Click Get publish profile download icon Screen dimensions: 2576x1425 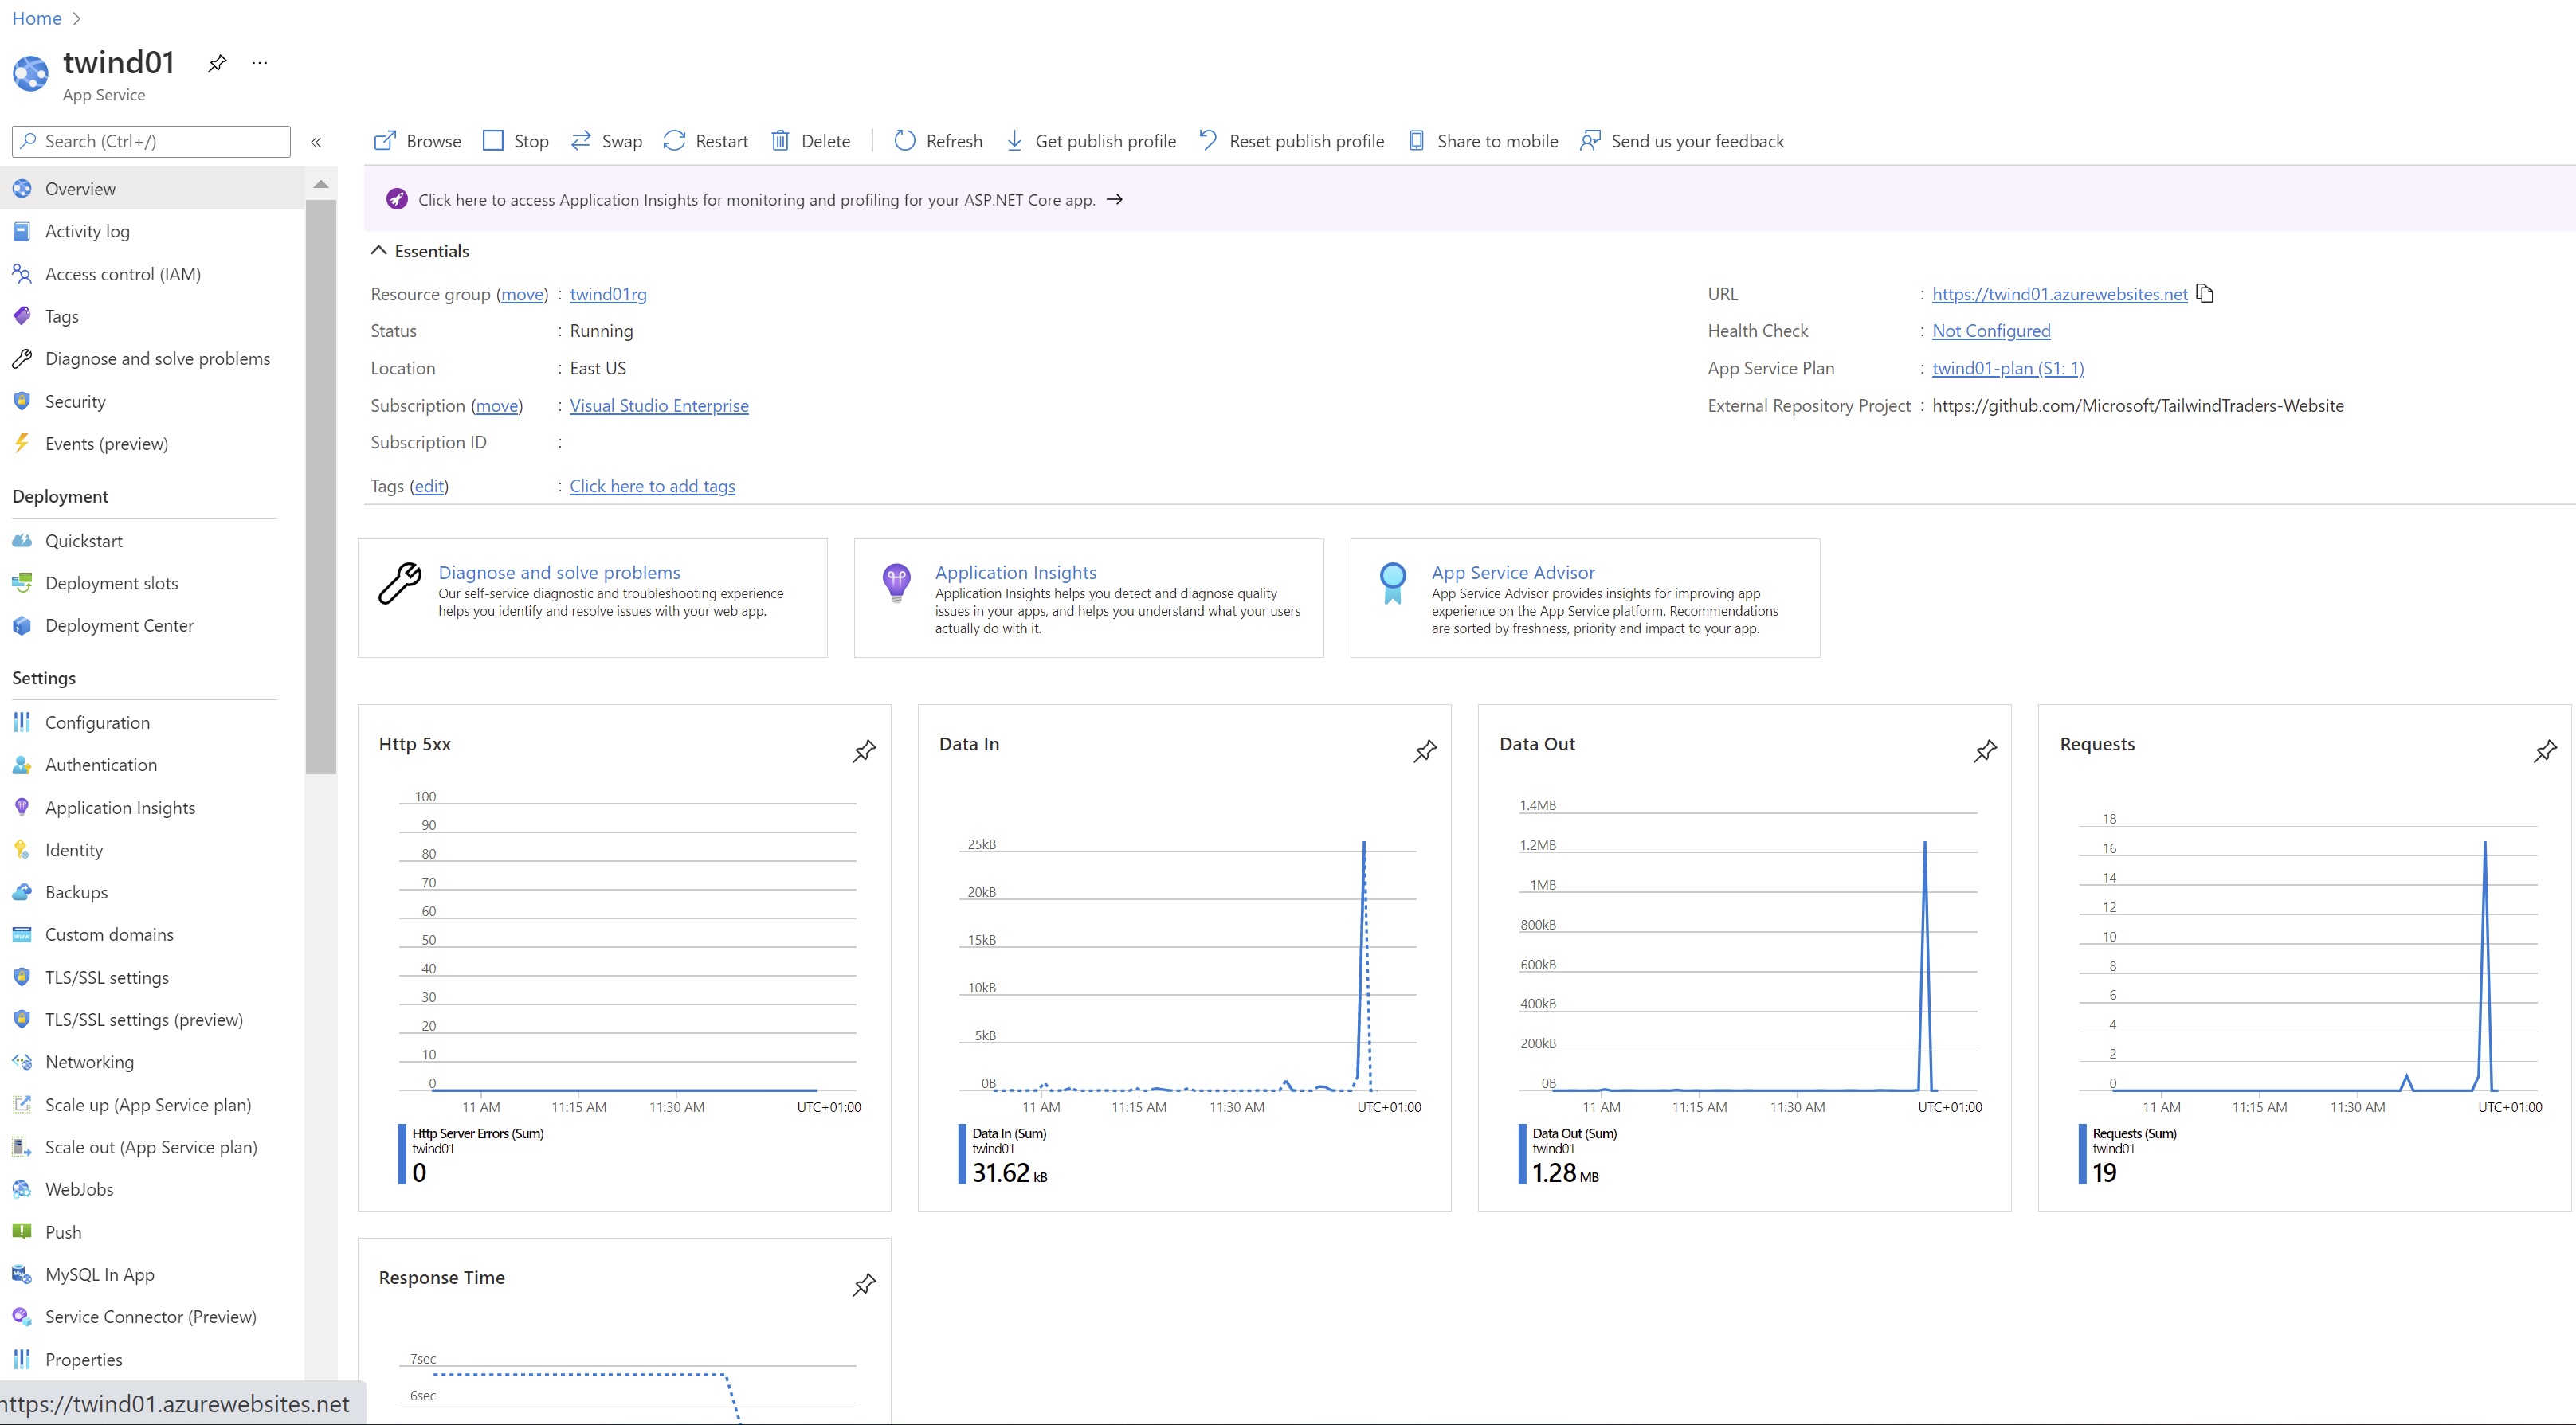[1014, 141]
